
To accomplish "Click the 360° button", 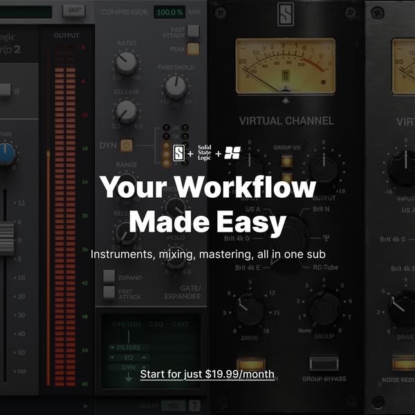I will 74,10.
